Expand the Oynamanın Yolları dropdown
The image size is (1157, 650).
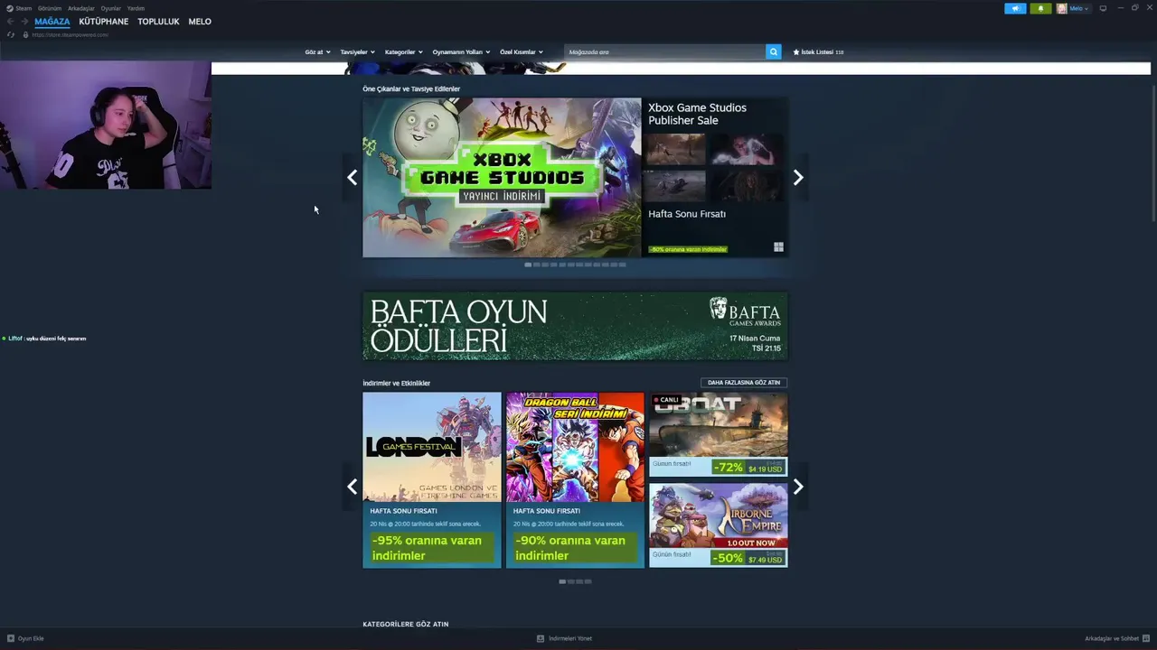click(x=461, y=52)
